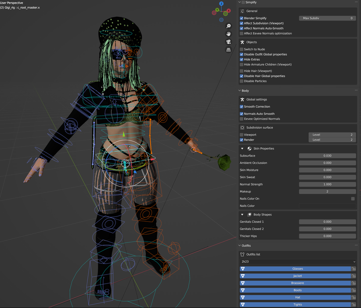Image resolution: width=361 pixels, height=308 pixels.
Task: Enable Affect Eevee Normals optimization
Action: (242, 33)
